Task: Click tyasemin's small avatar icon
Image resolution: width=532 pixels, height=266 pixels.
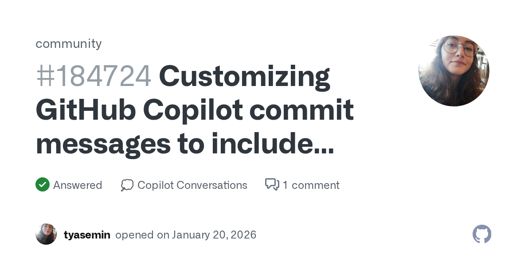Action: [x=46, y=234]
